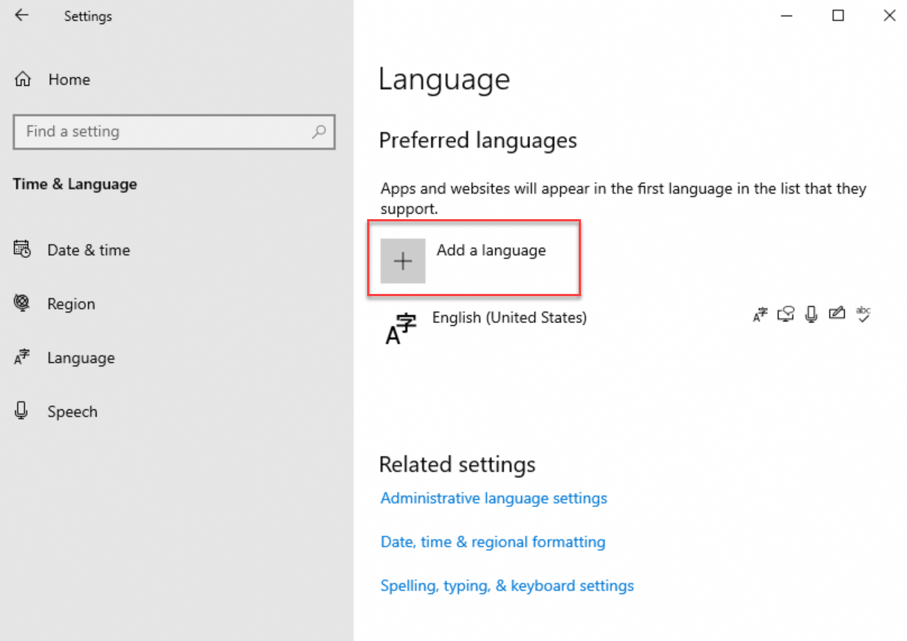Image resolution: width=907 pixels, height=641 pixels.
Task: Click the handwriting icon for English
Action: (837, 315)
